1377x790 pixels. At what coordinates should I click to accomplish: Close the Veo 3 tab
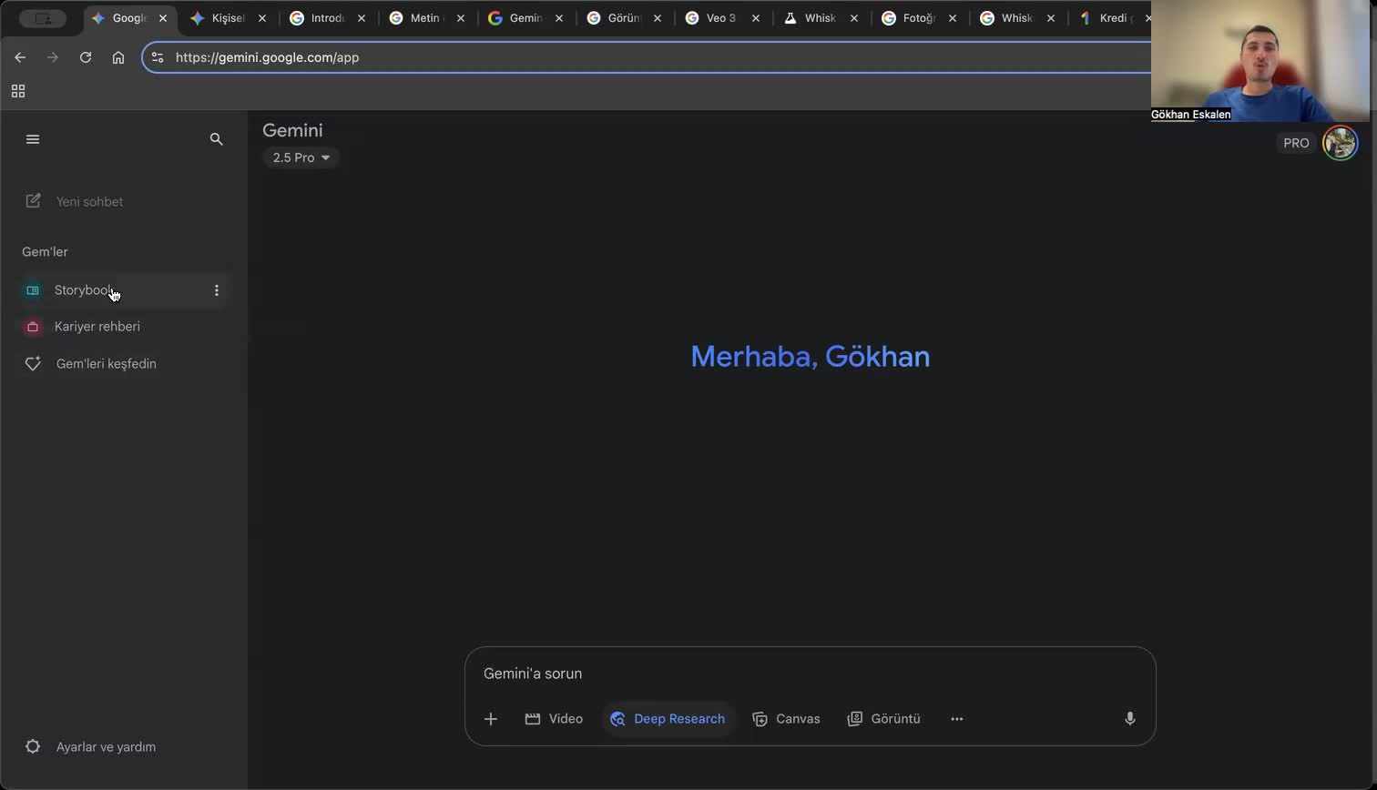tap(755, 18)
